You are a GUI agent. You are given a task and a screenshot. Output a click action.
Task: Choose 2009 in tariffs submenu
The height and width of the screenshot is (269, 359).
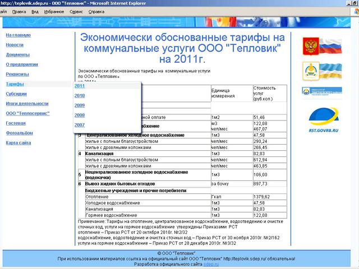click(x=80, y=105)
